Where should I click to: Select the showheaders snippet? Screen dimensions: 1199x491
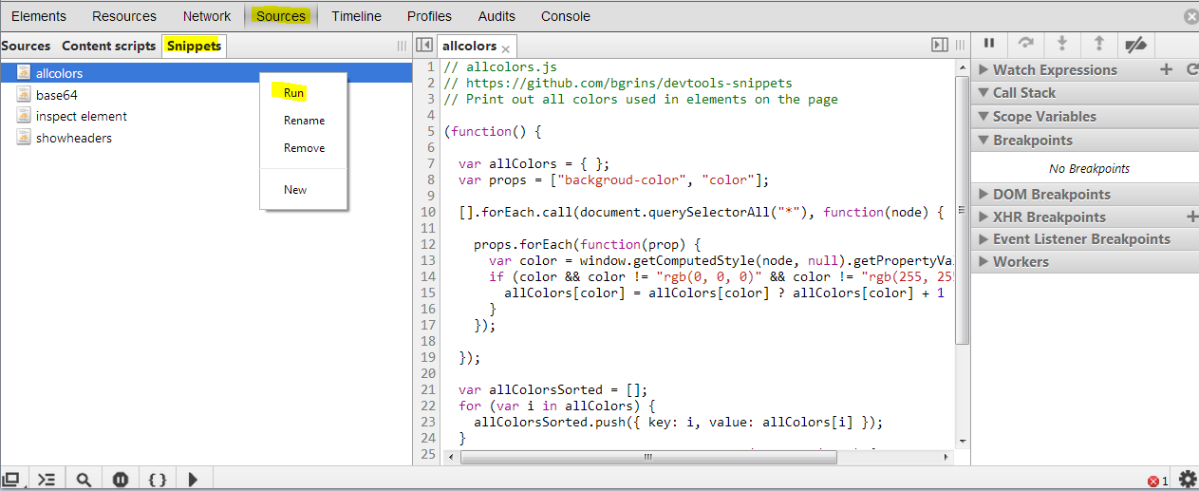click(206, 138)
